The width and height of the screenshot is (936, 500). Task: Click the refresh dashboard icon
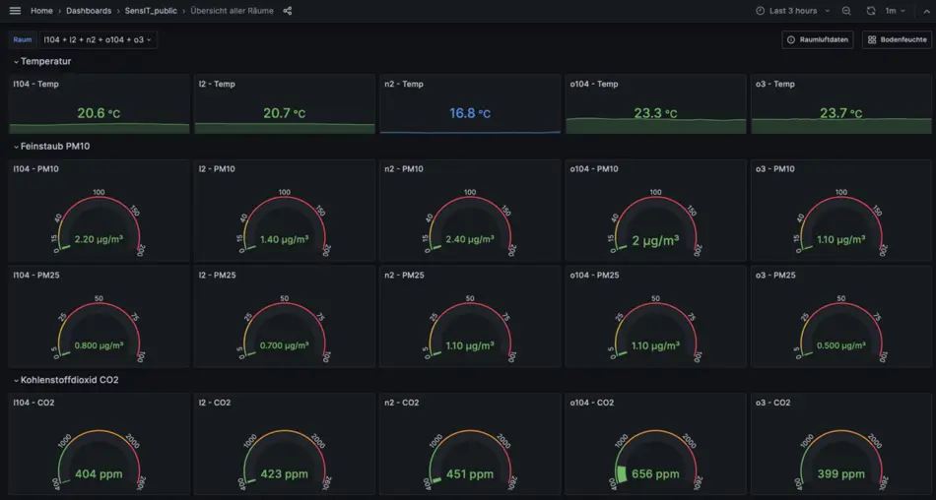pos(870,11)
